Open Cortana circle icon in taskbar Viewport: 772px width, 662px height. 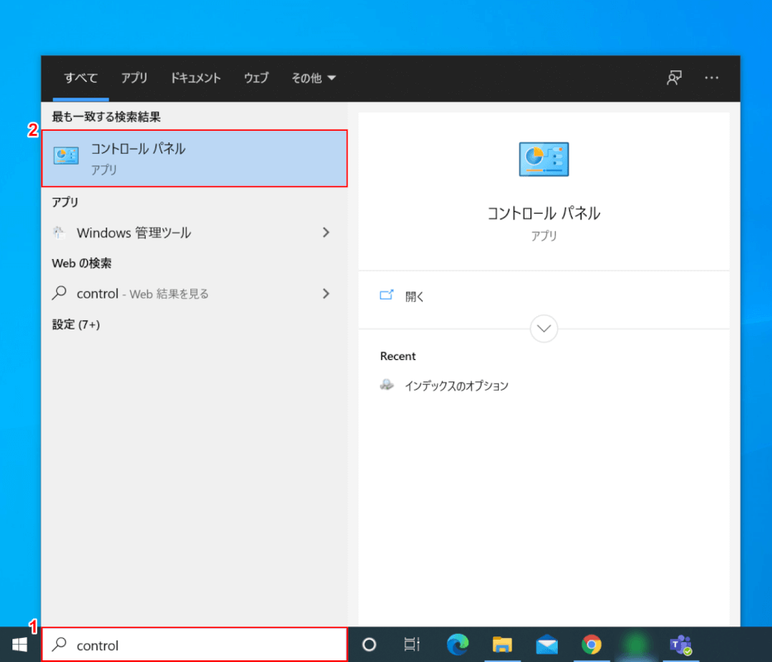(370, 645)
